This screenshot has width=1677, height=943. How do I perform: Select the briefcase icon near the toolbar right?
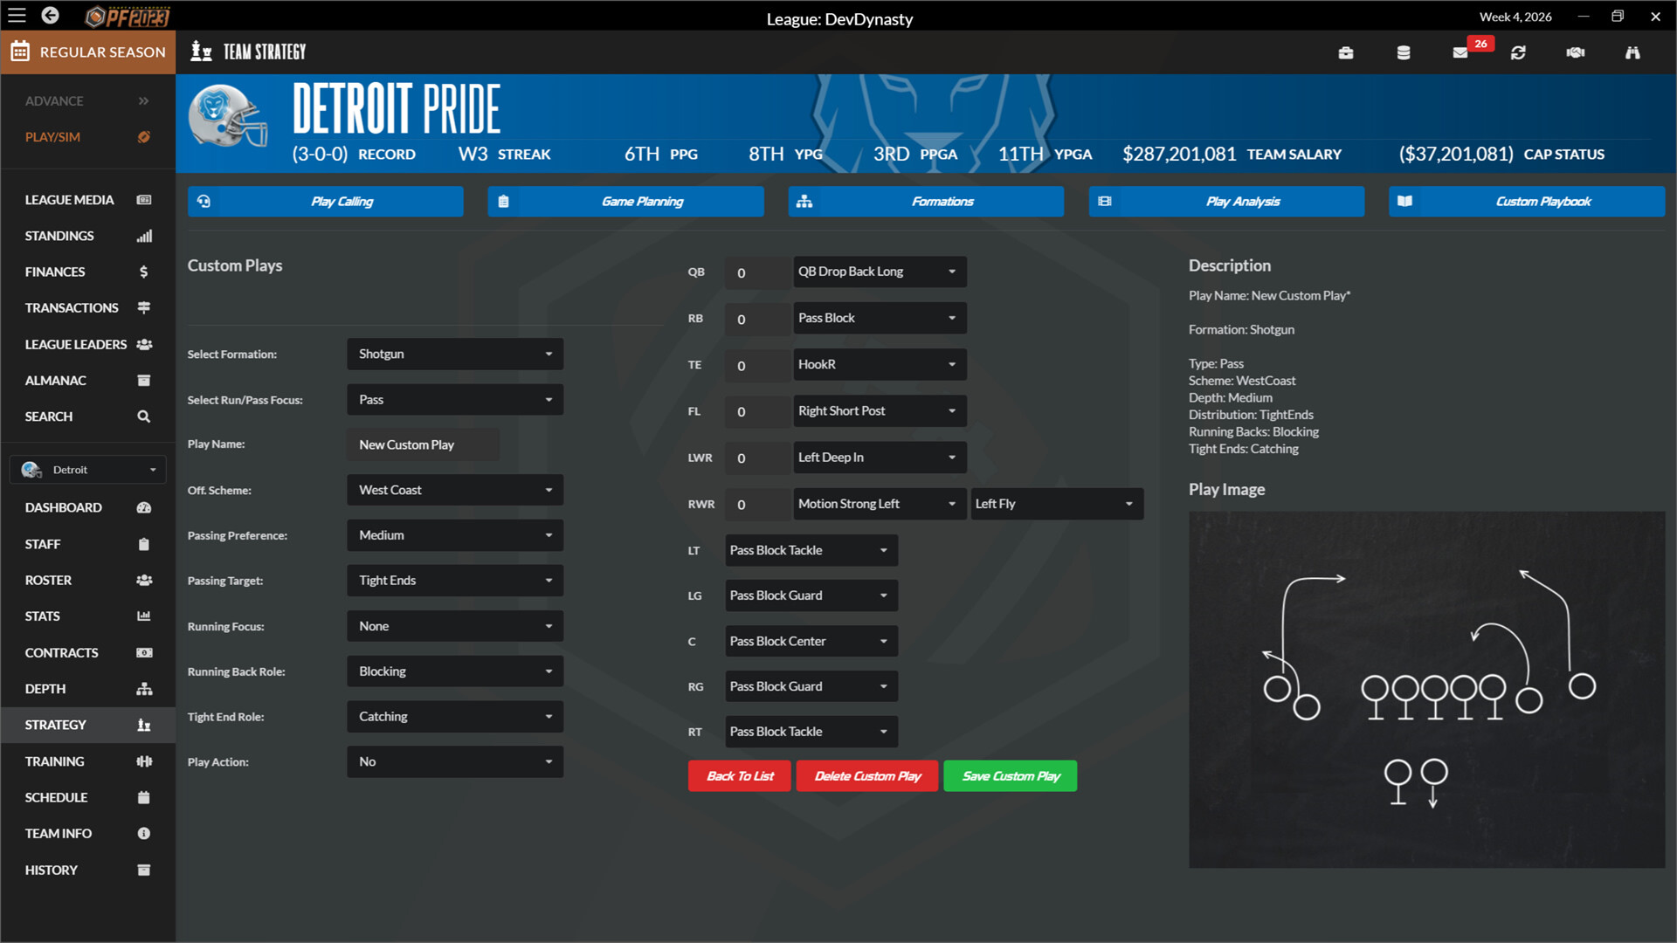(1345, 52)
